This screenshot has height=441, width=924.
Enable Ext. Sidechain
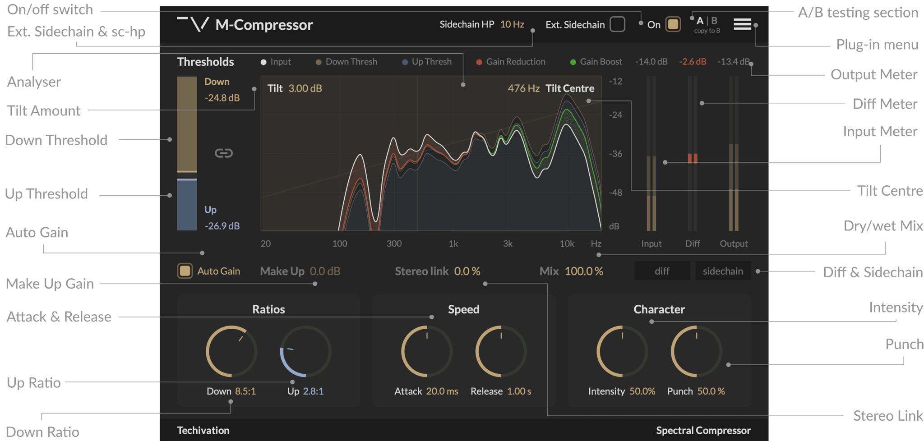coord(617,24)
